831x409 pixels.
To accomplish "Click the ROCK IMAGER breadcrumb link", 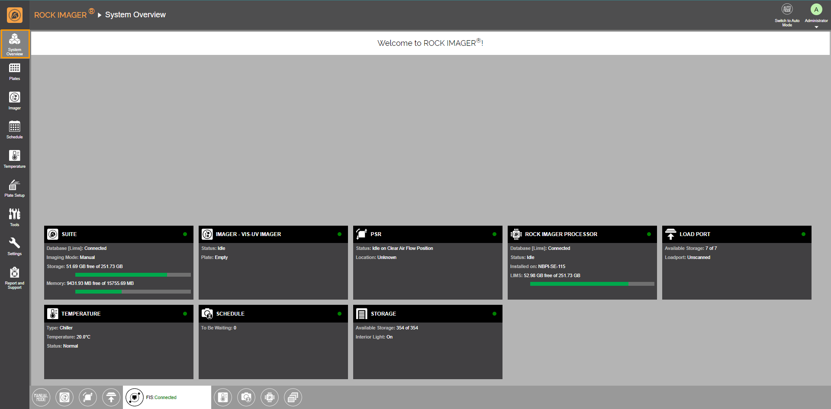I will [60, 15].
